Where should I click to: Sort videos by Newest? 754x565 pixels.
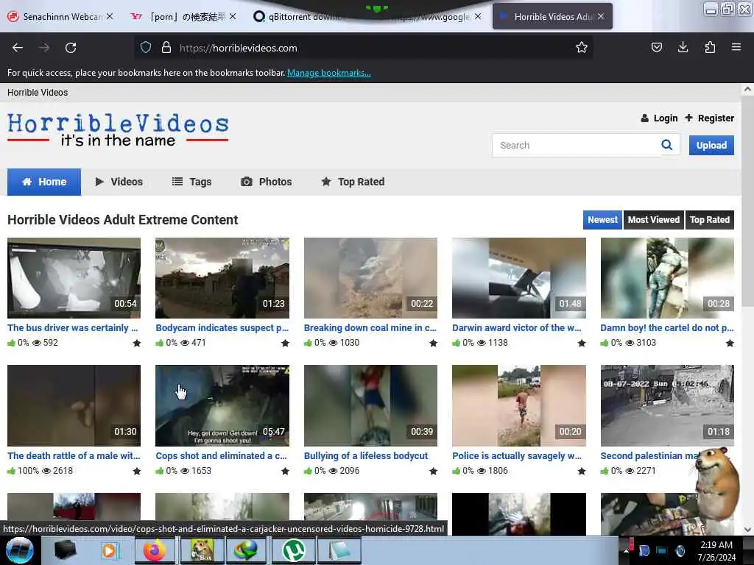click(602, 219)
